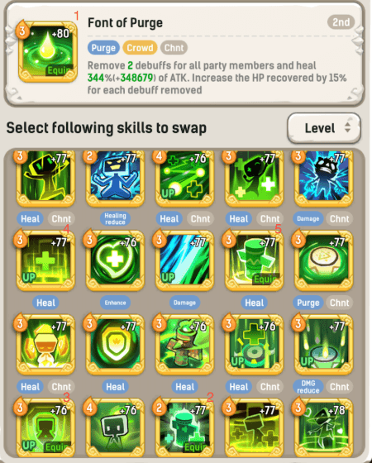Click the Healing reduce tag label
Image resolution: width=372 pixels, height=463 pixels.
(115, 219)
